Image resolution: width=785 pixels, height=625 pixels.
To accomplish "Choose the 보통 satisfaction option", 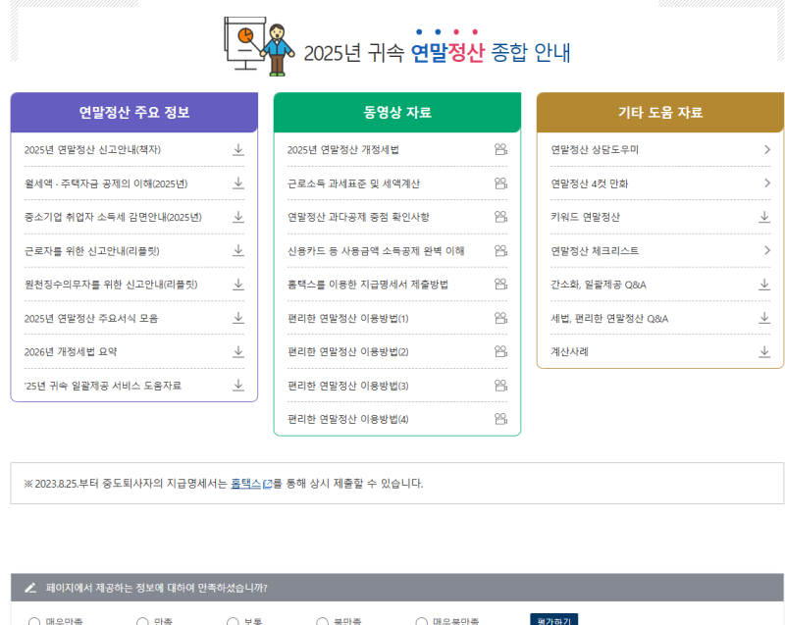I will [233, 622].
